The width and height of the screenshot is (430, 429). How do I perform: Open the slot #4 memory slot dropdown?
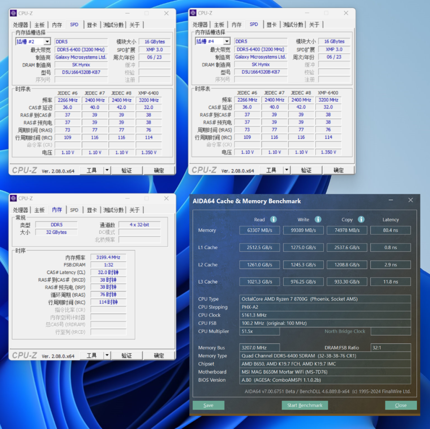[227, 41]
